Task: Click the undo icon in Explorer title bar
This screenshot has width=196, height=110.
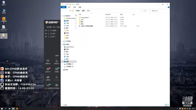Action: pos(66,4)
